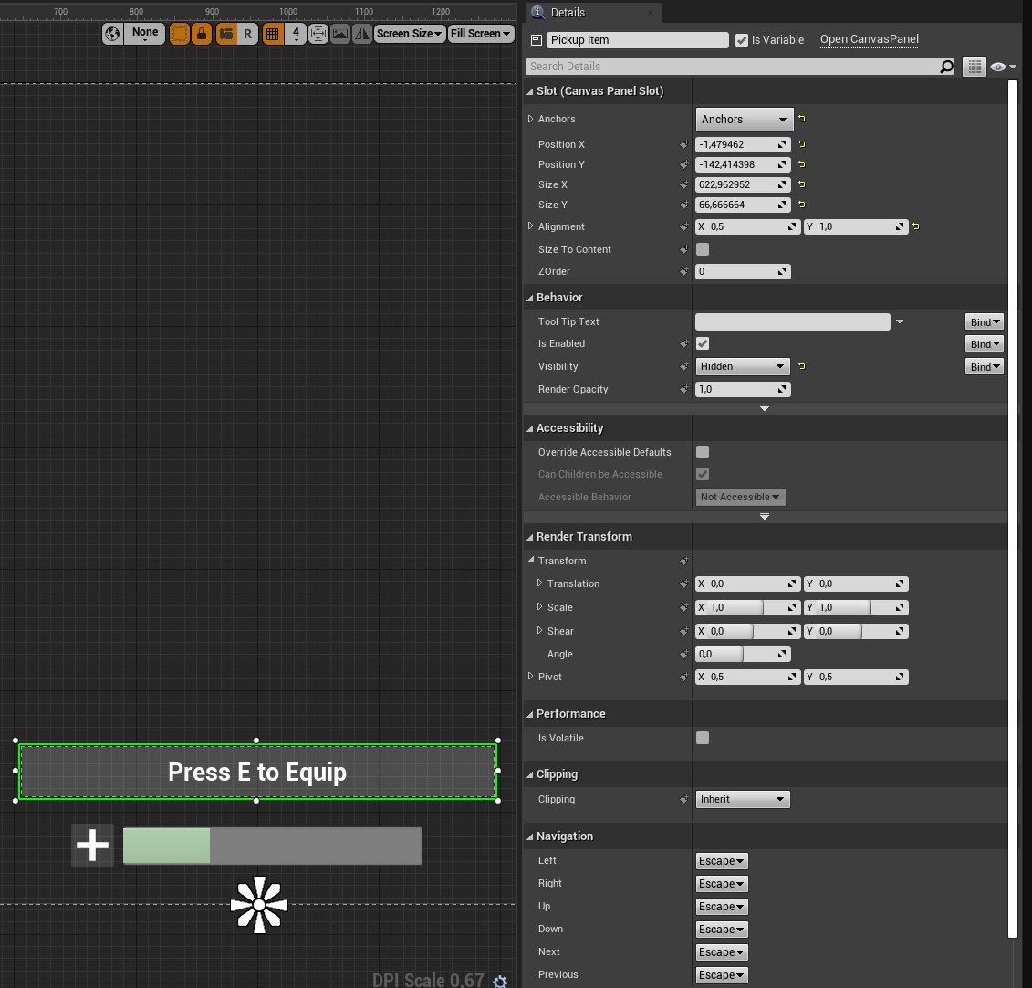Click the Details panel info icon
This screenshot has height=988, width=1032.
pos(537,12)
